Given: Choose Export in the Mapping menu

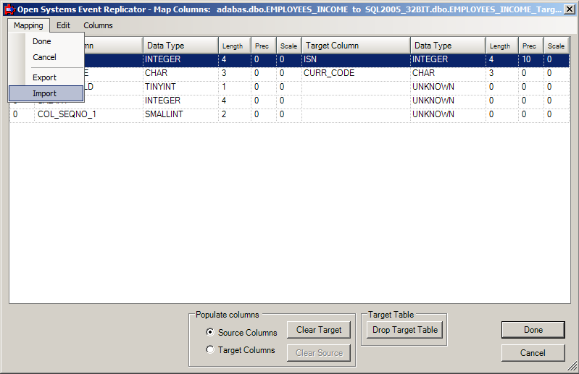Looking at the screenshot, I should 44,77.
